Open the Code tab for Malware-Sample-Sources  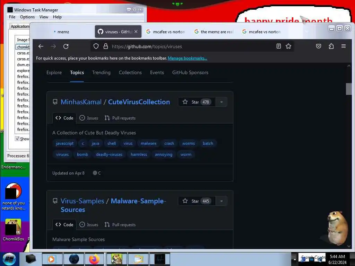click(64, 224)
